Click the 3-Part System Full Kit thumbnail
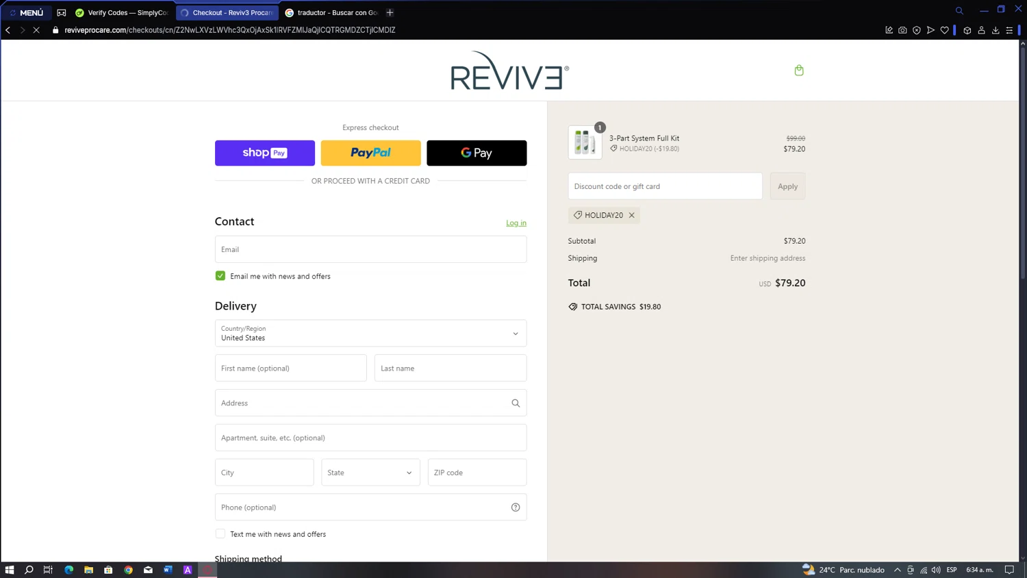1027x578 pixels. point(585,142)
